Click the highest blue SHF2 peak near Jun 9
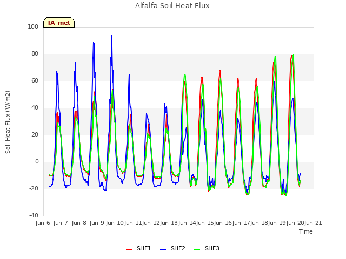This screenshot has height=259, width=346. coord(111,36)
